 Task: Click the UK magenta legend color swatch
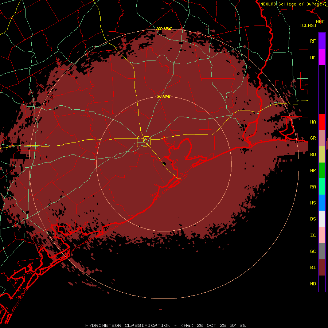(x=322, y=57)
